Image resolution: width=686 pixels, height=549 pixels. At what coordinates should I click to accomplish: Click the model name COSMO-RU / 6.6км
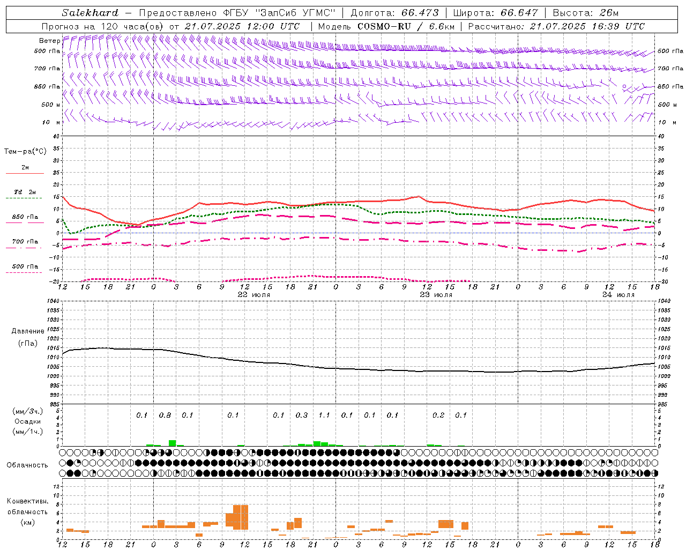[406, 26]
